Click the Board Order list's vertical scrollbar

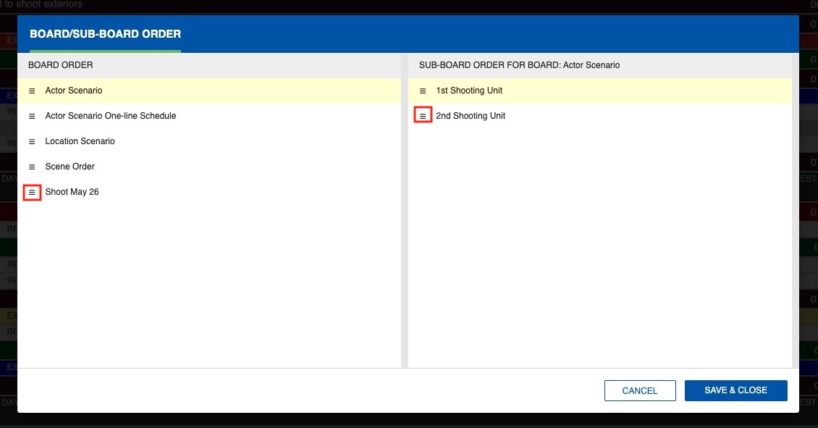tap(404, 217)
